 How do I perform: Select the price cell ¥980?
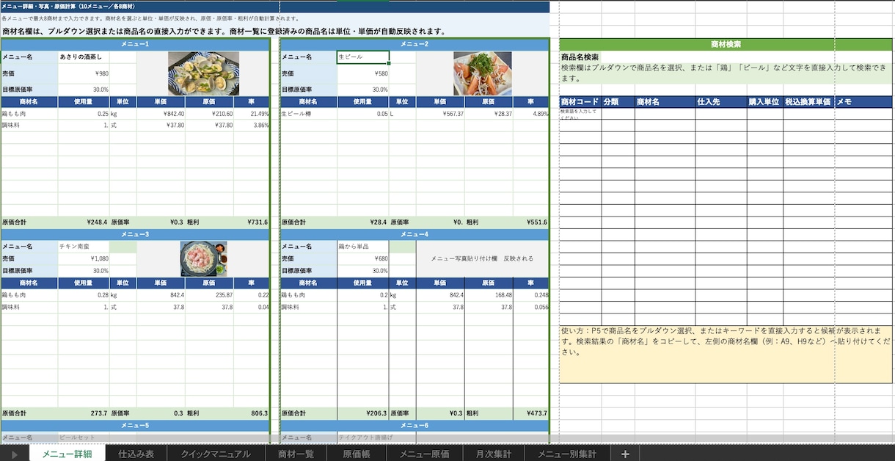pyautogui.click(x=84, y=73)
